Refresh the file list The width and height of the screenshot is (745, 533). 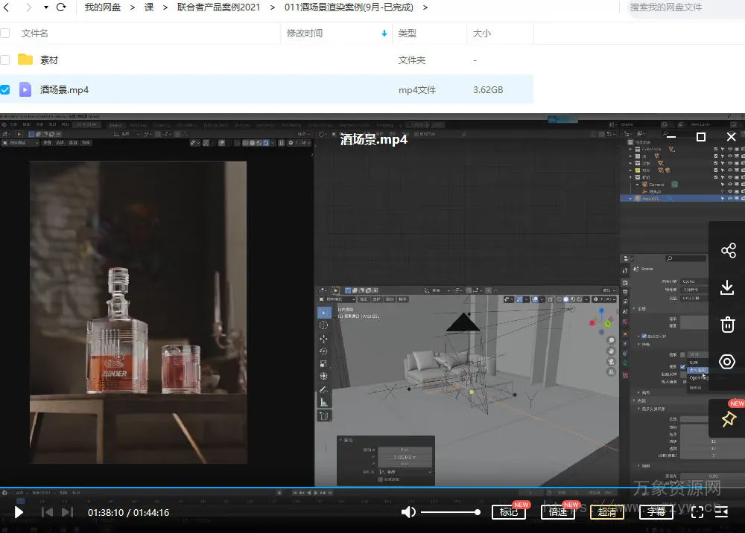(x=61, y=7)
